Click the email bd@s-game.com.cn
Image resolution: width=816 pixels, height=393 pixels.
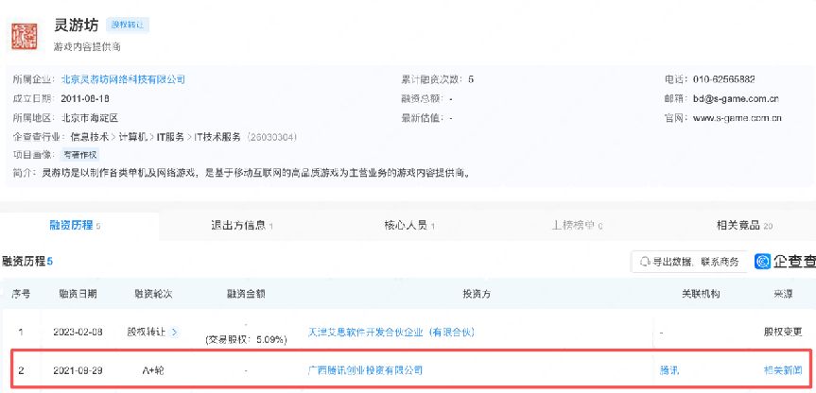pyautogui.click(x=736, y=99)
